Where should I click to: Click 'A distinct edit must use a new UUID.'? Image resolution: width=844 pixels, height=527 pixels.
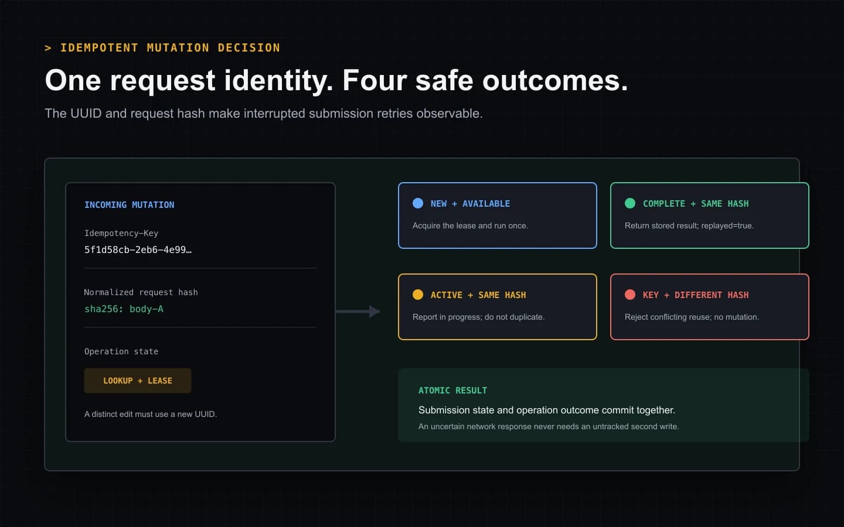click(x=151, y=414)
